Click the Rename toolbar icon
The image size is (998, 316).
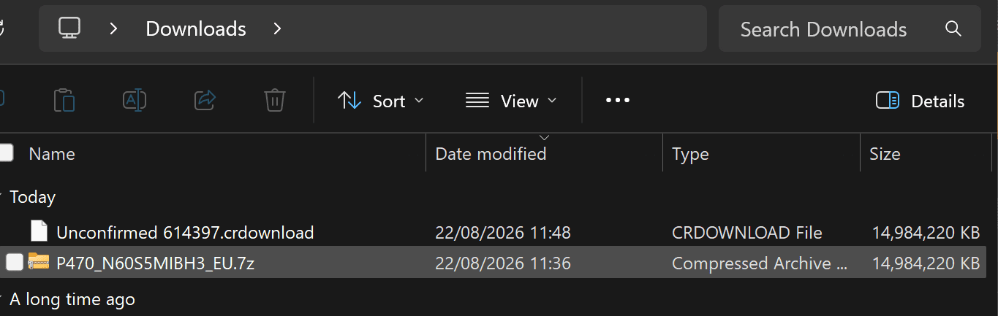tap(135, 101)
